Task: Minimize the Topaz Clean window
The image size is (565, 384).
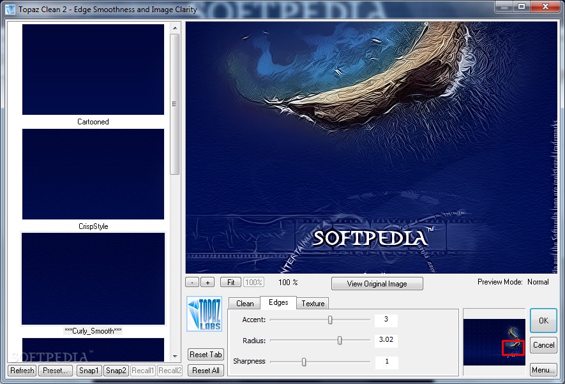Action: [504, 6]
